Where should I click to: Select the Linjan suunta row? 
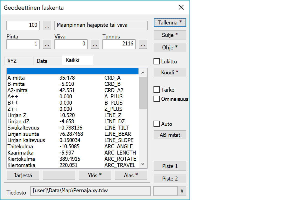[72, 134]
